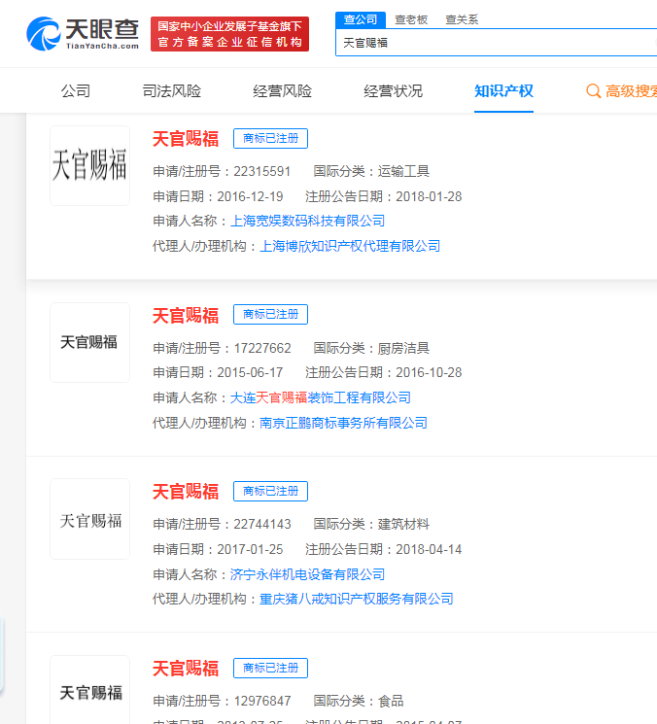The image size is (657, 724).
Task: Click the search field containing 天官赐福
Action: (x=497, y=43)
